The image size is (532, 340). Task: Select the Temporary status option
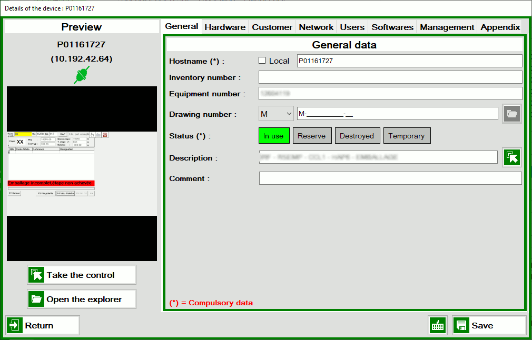407,136
